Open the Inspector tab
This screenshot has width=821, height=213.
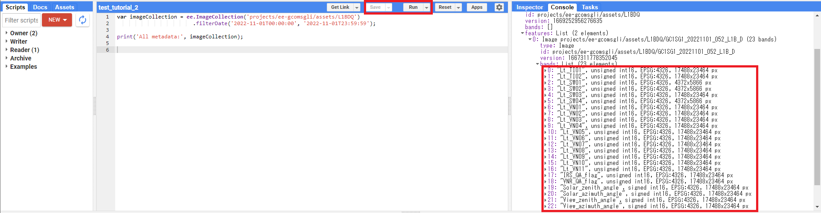coord(530,7)
